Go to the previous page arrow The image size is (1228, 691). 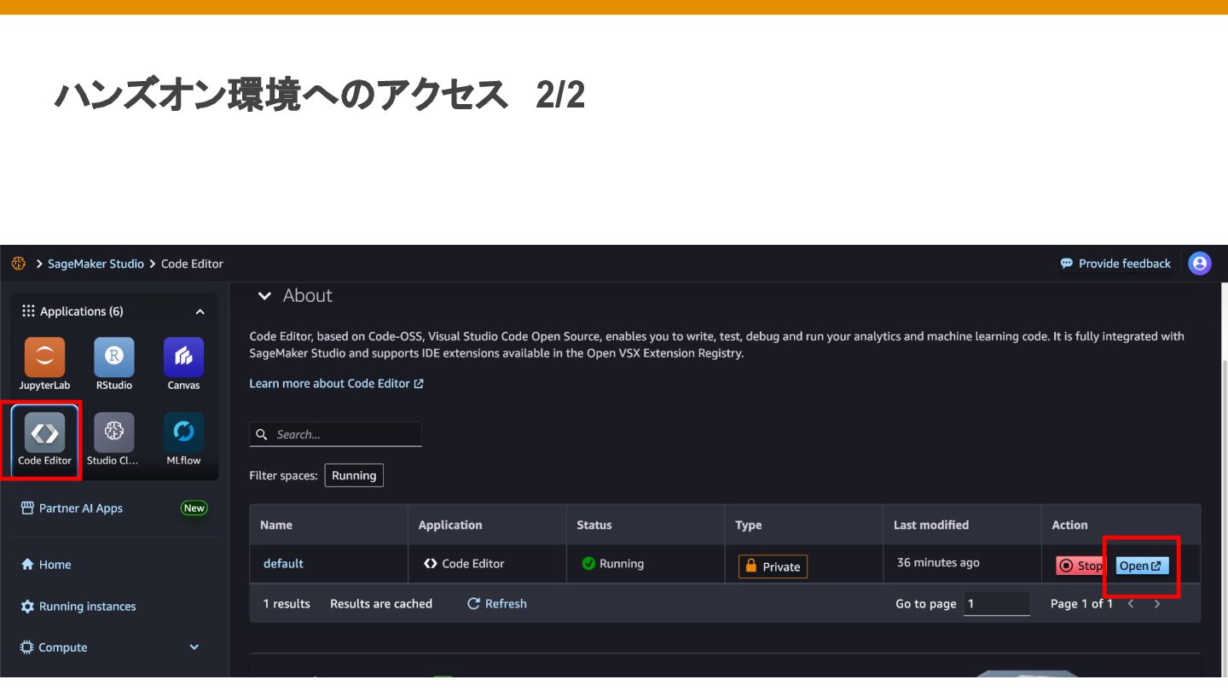[1131, 603]
